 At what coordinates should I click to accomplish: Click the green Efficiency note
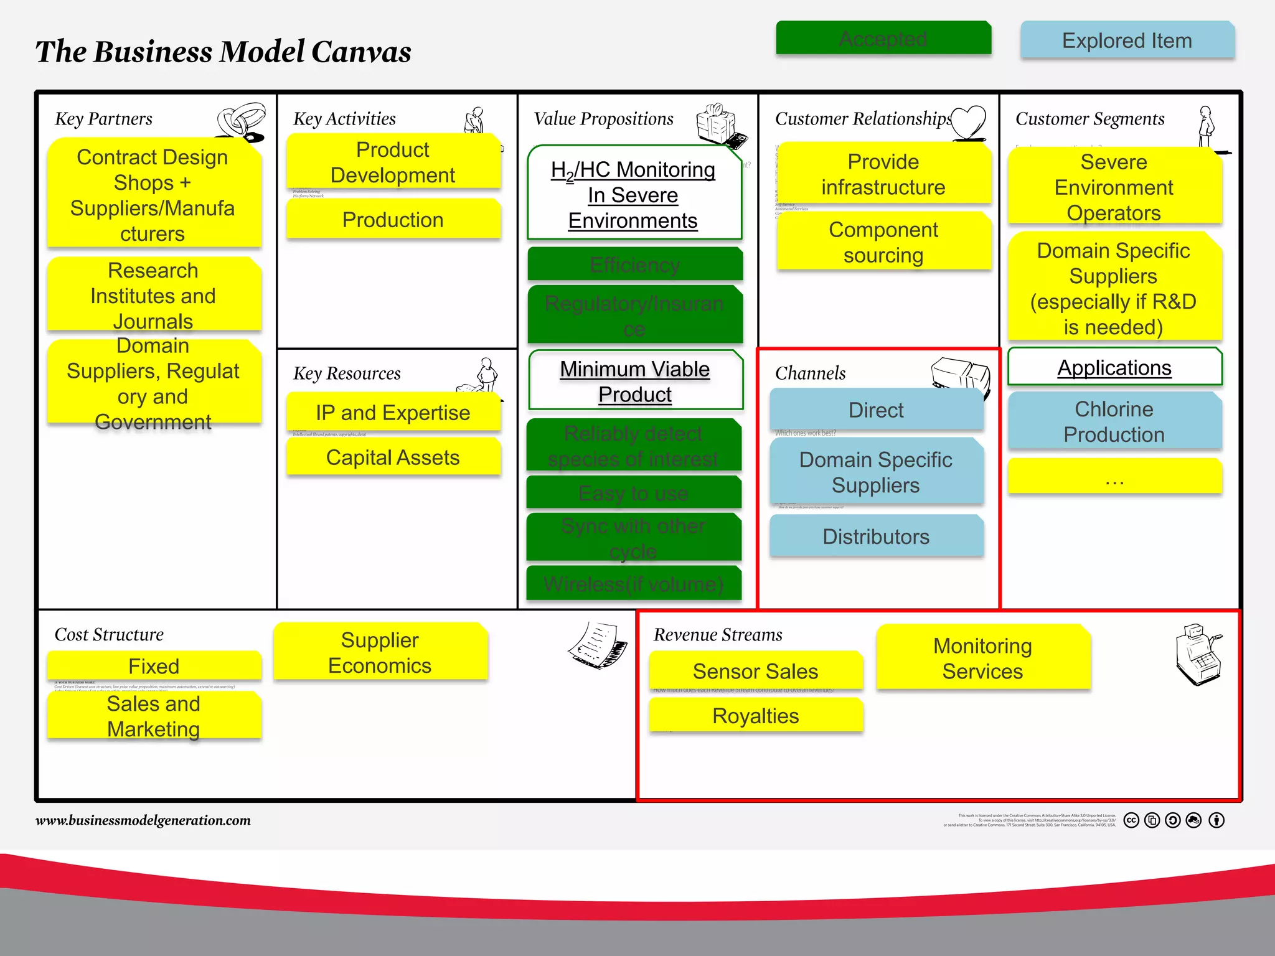coord(635,264)
